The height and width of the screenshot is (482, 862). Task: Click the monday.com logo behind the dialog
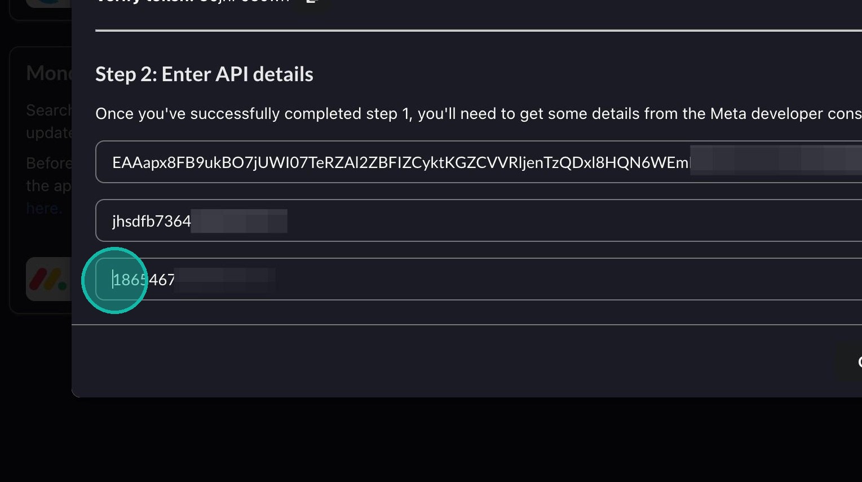[x=48, y=279]
